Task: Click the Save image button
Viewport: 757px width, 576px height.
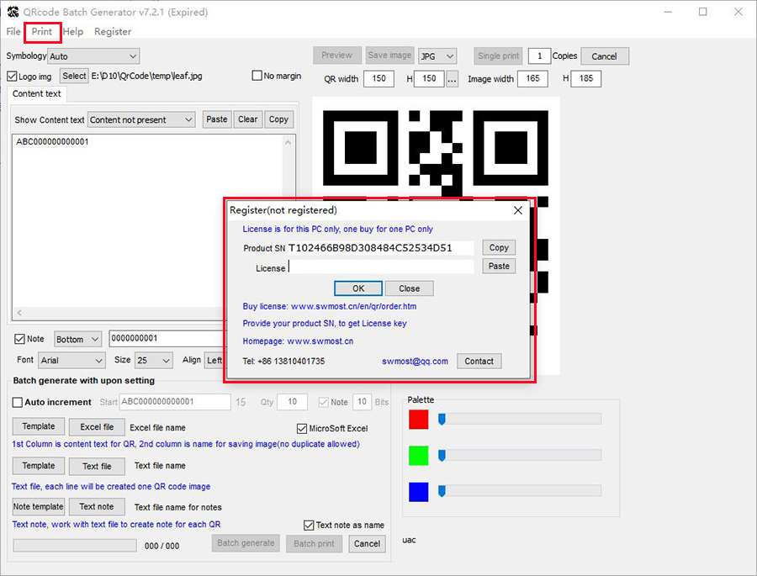Action: click(x=389, y=55)
